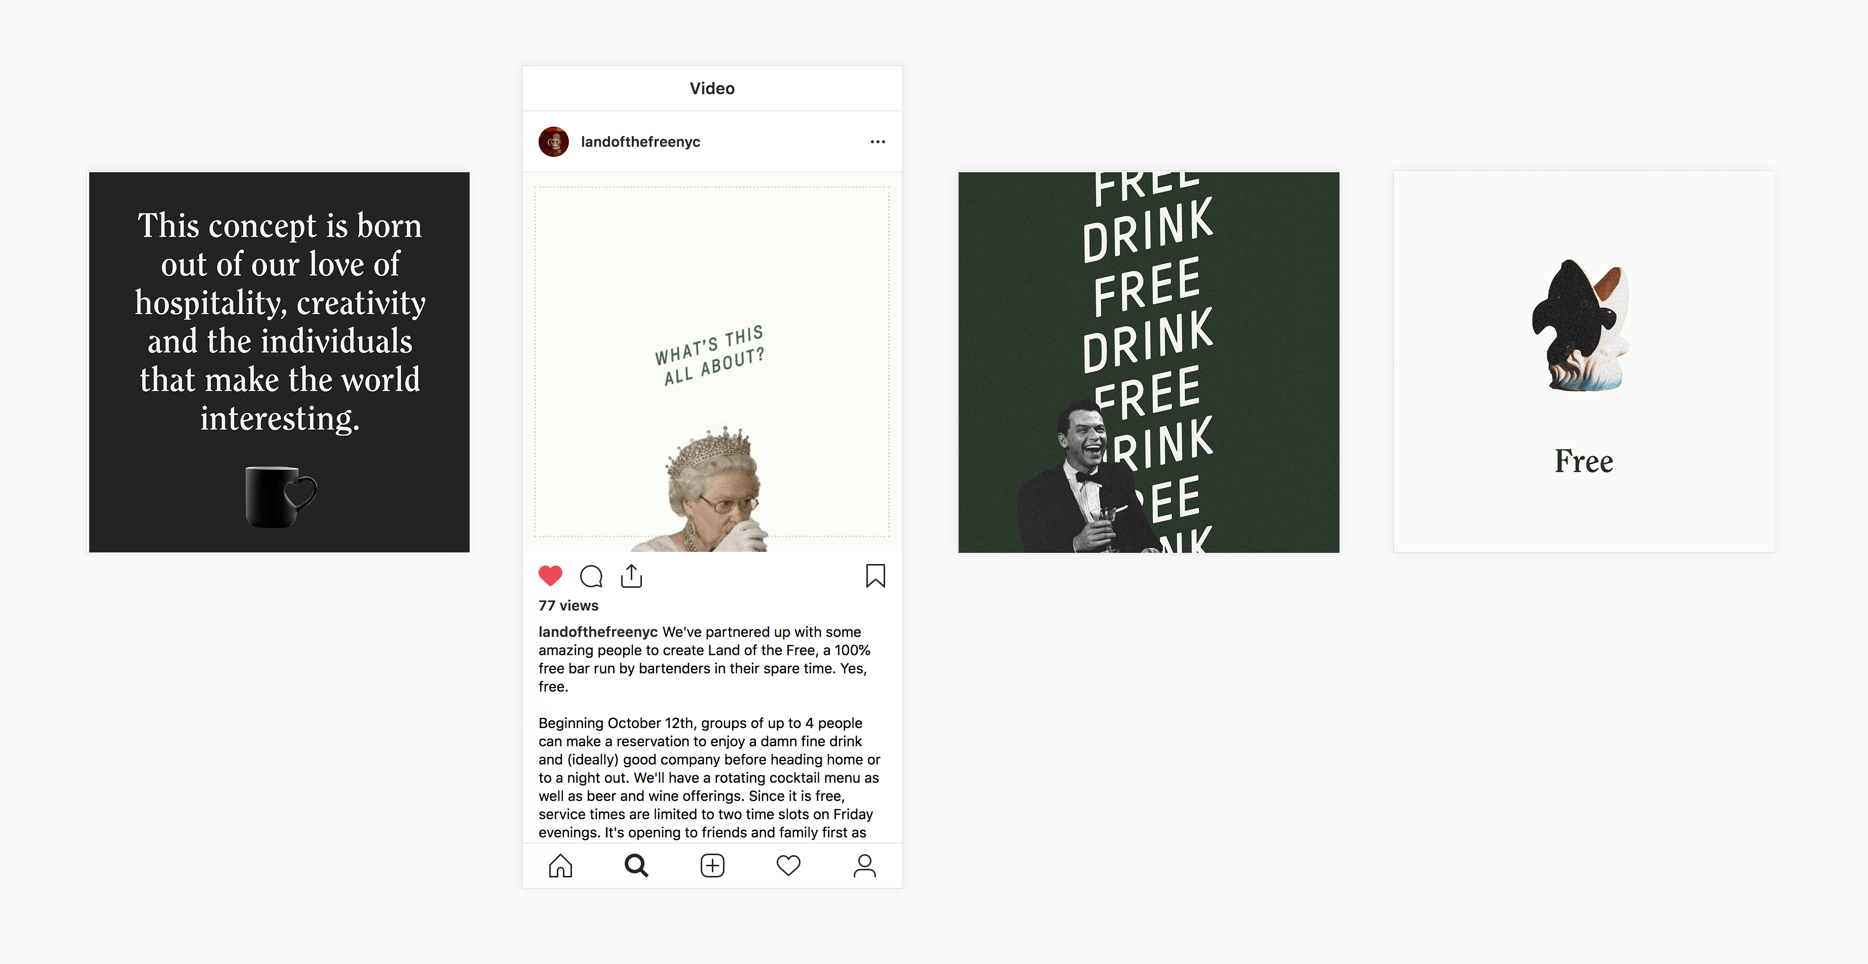Click the 77 views count
Viewport: 1868px width, 964px height.
click(x=568, y=606)
